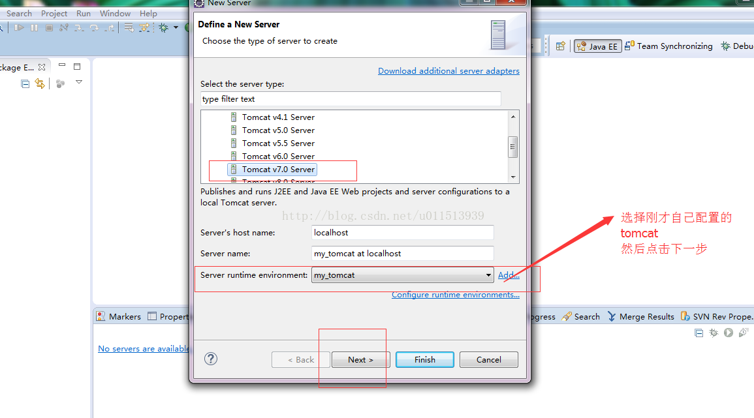Click the Disconnect toolbar icon
This screenshot has width=754, height=418.
63,28
